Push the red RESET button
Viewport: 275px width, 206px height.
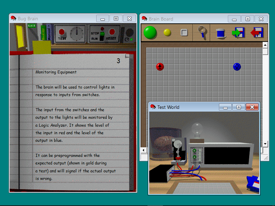(x=112, y=32)
